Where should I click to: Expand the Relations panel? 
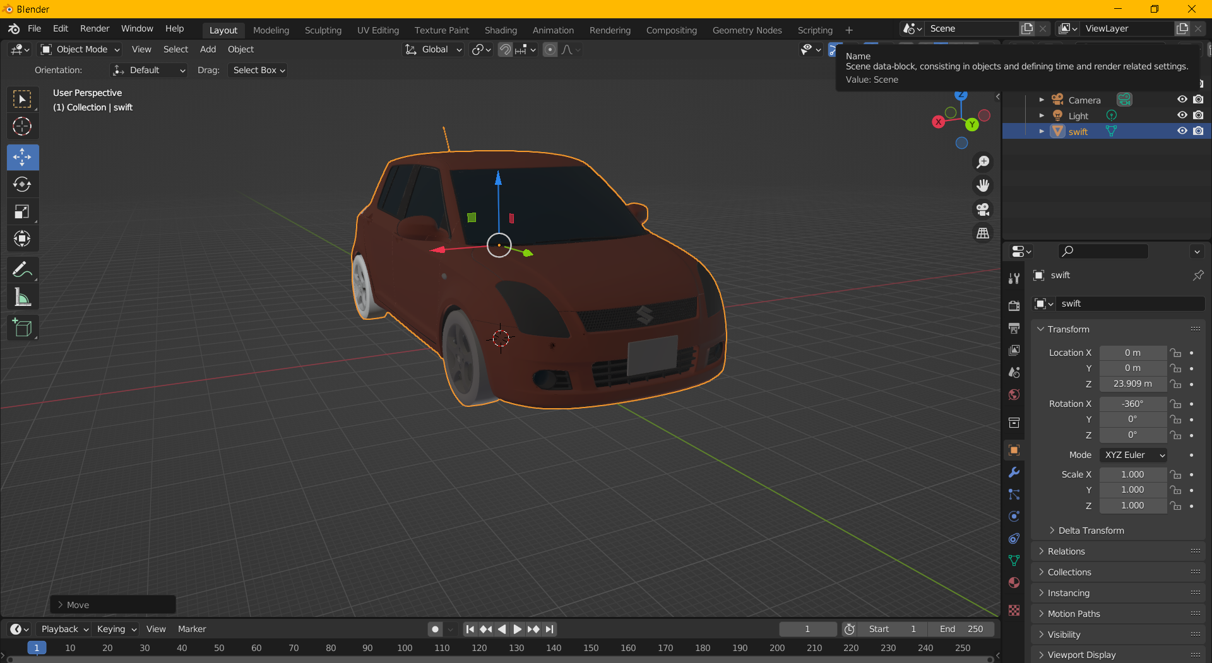pyautogui.click(x=1066, y=551)
